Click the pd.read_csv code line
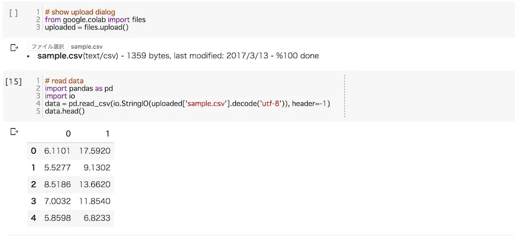This screenshot has width=515, height=236. (x=187, y=103)
